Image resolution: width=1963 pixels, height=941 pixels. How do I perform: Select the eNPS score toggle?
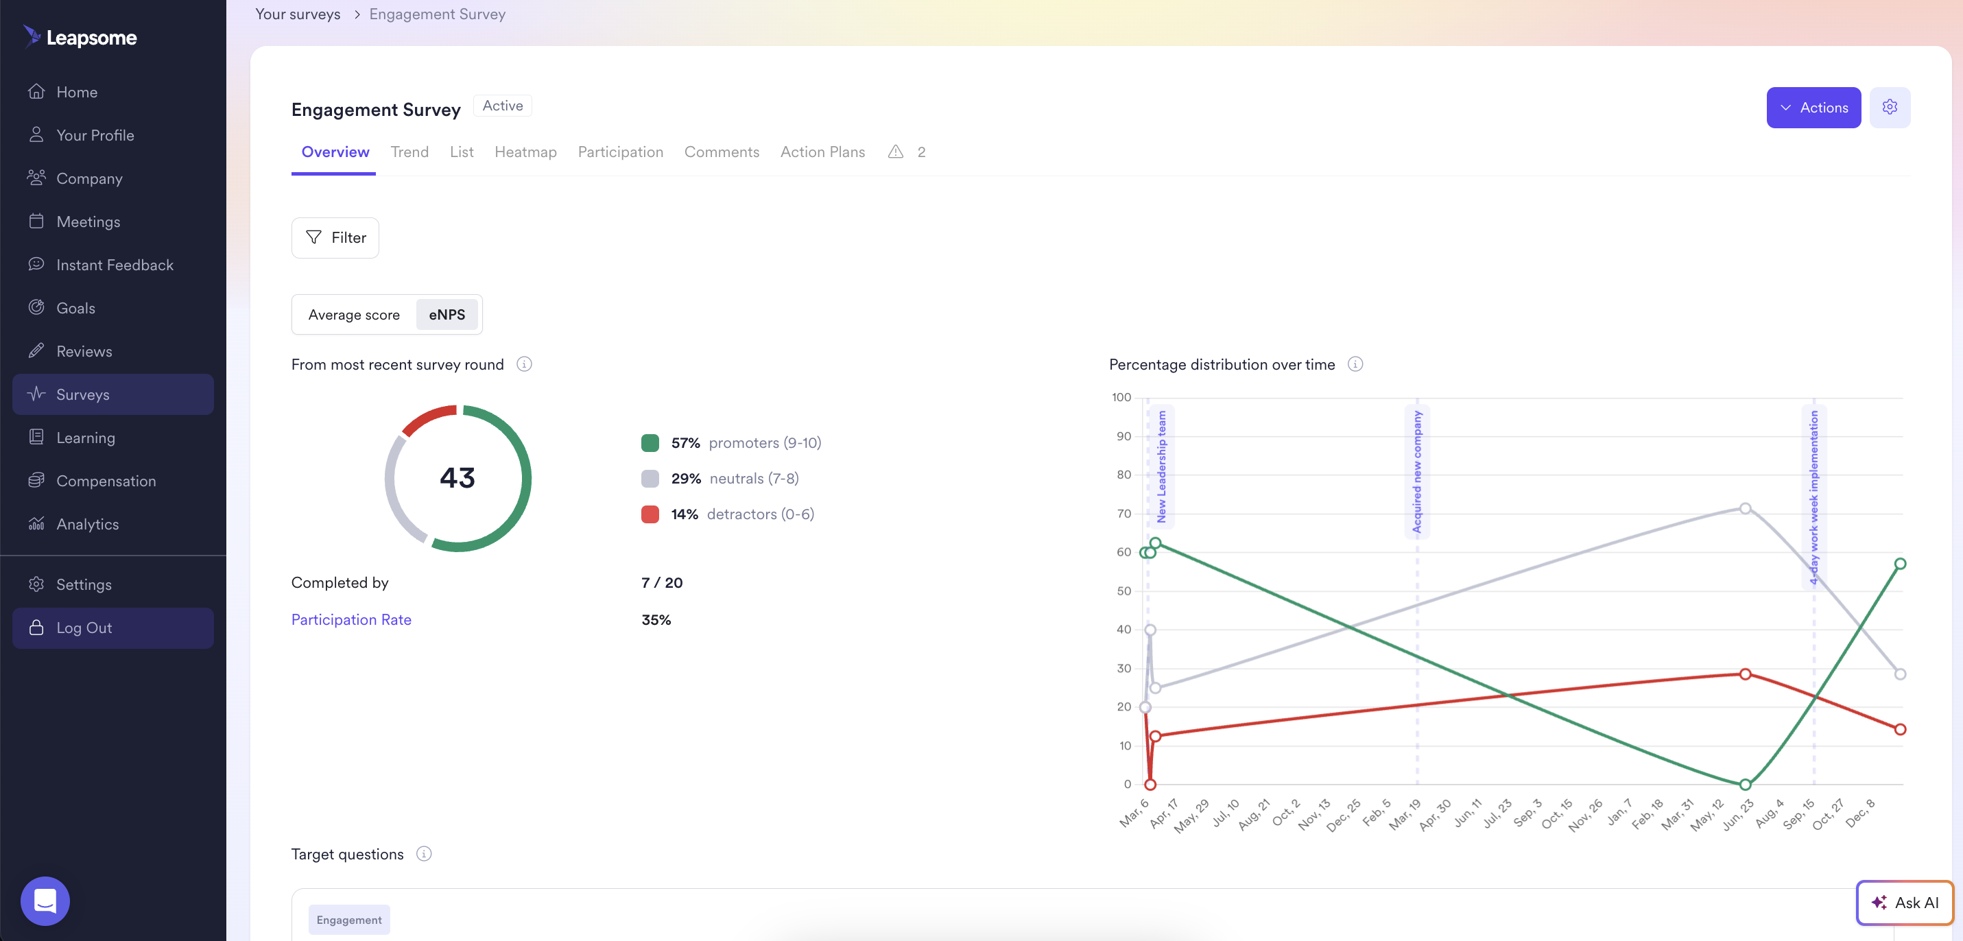click(x=447, y=315)
